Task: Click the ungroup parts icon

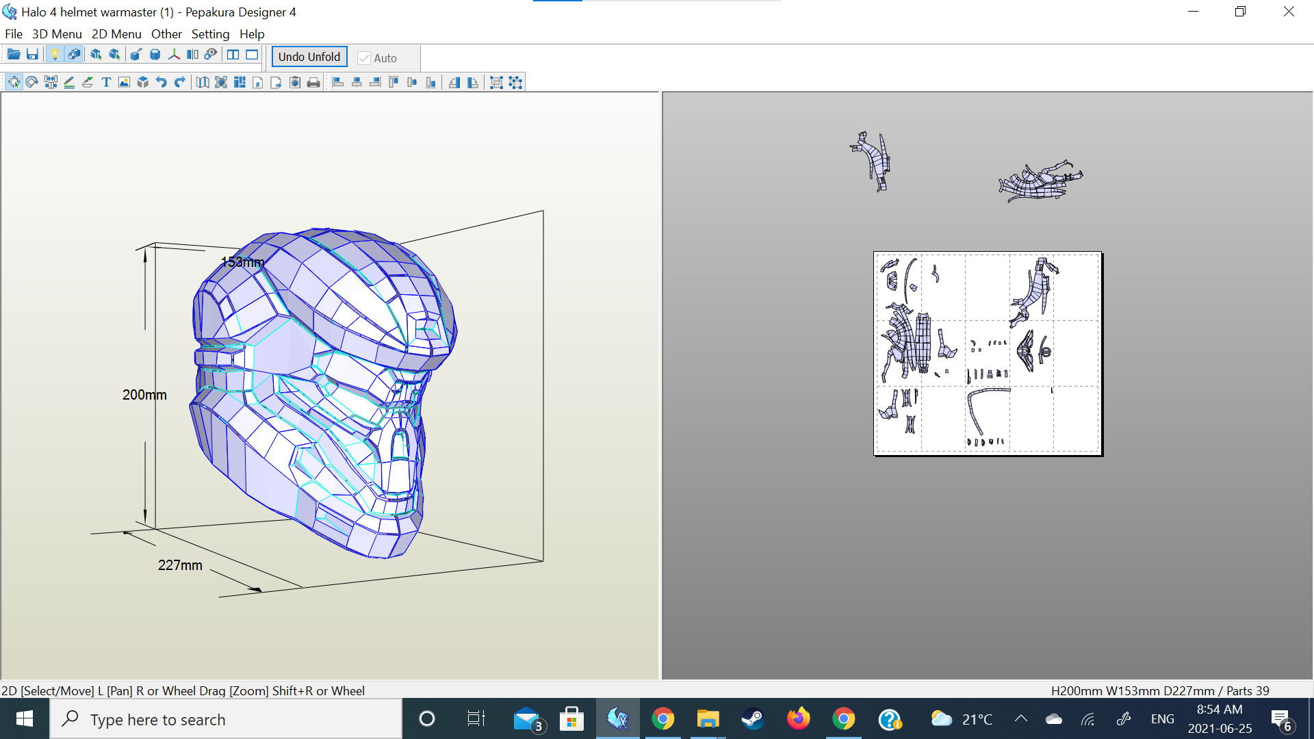Action: pos(515,82)
